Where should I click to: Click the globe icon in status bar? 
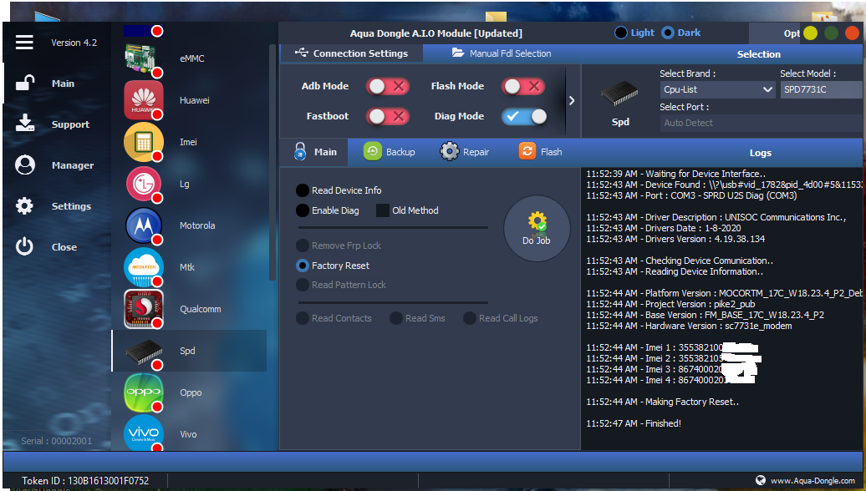point(761,480)
